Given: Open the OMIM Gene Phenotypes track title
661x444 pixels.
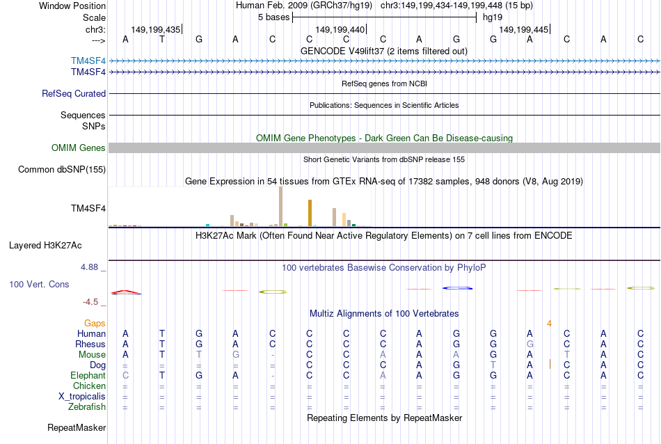Looking at the screenshot, I should (384, 138).
